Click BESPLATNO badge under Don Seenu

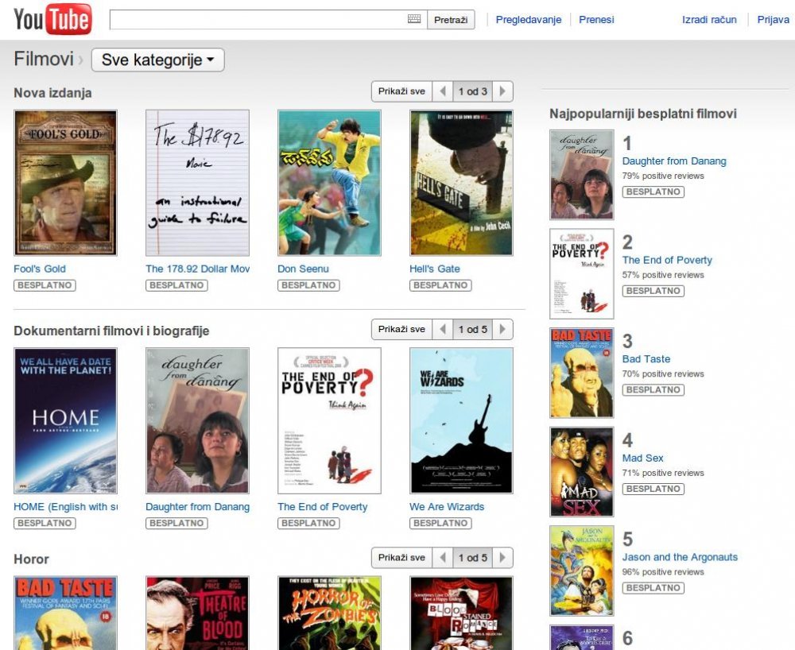click(308, 285)
